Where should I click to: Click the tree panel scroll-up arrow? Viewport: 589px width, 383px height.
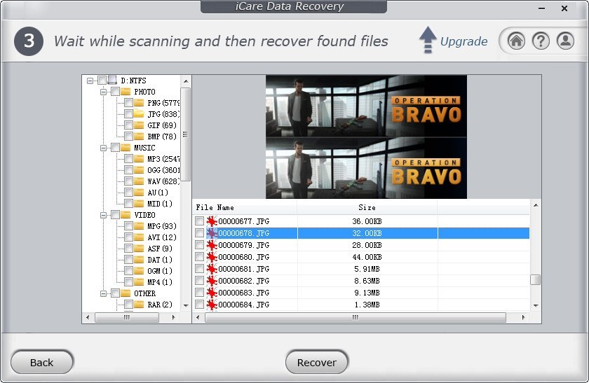186,81
